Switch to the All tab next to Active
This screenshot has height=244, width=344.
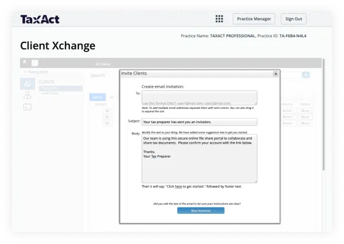click(112, 97)
